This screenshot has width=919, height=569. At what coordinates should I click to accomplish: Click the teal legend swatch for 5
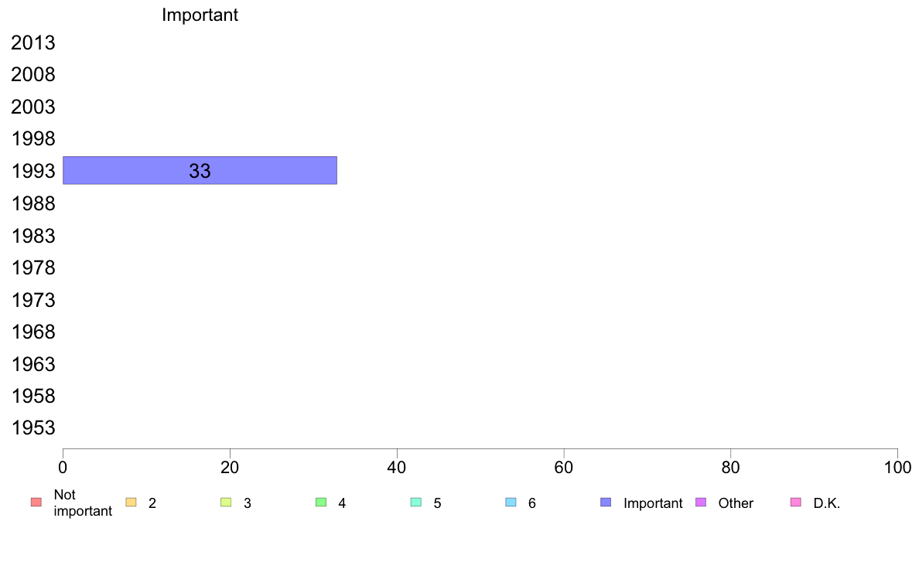416,503
